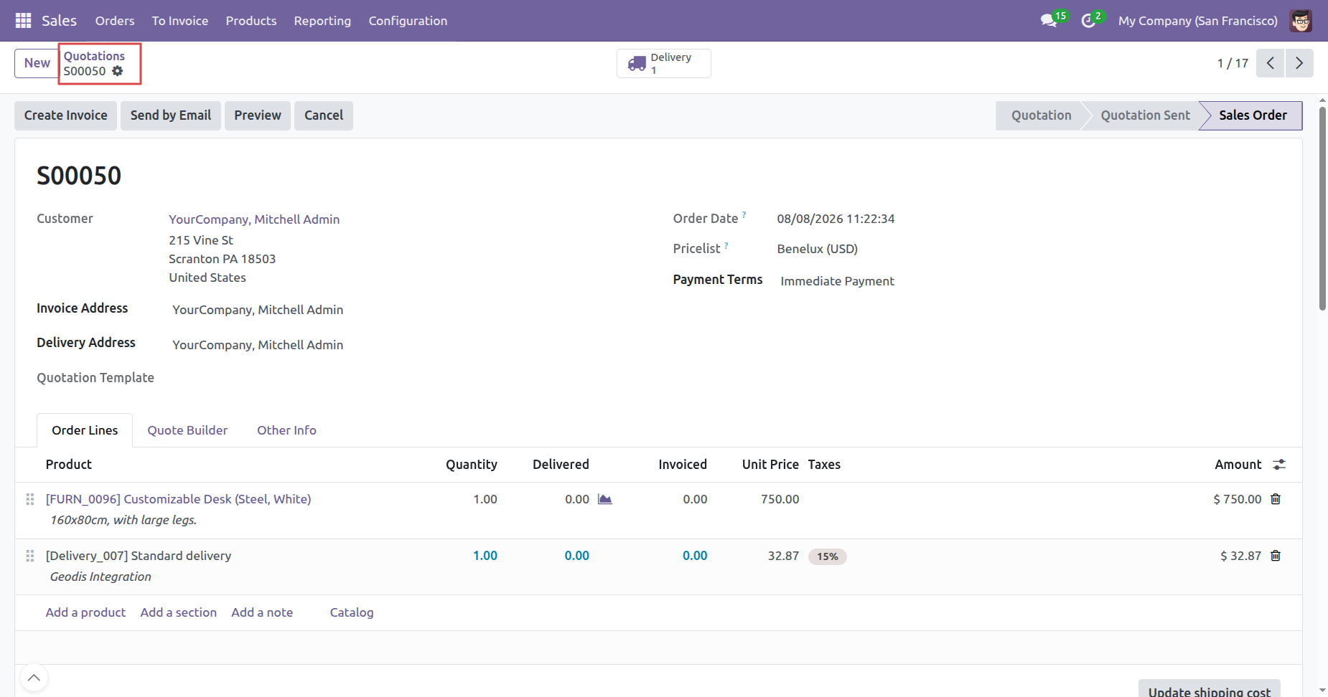1328x697 pixels.
Task: Open the apps grid menu icon
Action: (x=23, y=21)
